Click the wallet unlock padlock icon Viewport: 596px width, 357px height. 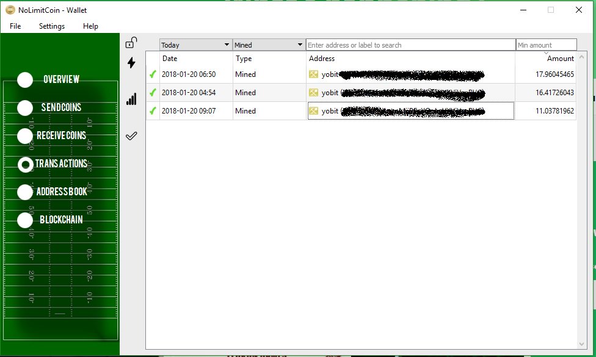131,43
